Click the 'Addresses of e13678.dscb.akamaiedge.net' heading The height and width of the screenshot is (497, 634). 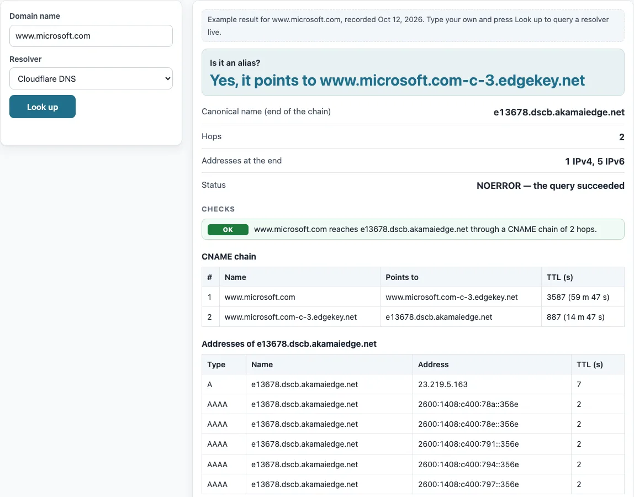click(289, 343)
